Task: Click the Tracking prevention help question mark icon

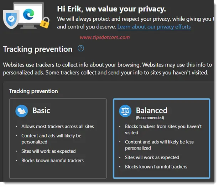Action: click(x=81, y=49)
